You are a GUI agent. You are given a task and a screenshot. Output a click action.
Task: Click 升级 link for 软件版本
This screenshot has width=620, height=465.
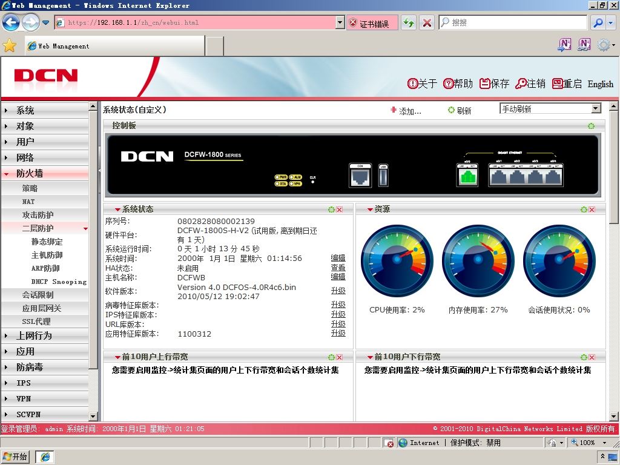tap(338, 291)
